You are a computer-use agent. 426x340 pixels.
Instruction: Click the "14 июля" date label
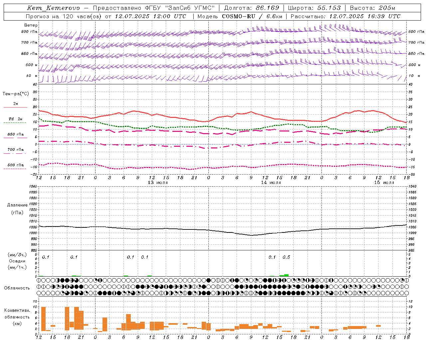click(x=271, y=183)
